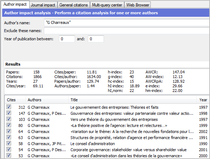Click authors cell 'G Charreaux, JP Pit...'
Viewport: 210px width, 159px height.
pos(46,144)
